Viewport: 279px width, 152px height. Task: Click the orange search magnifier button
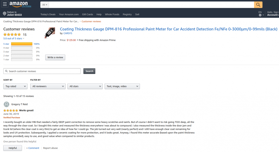click(258, 5)
